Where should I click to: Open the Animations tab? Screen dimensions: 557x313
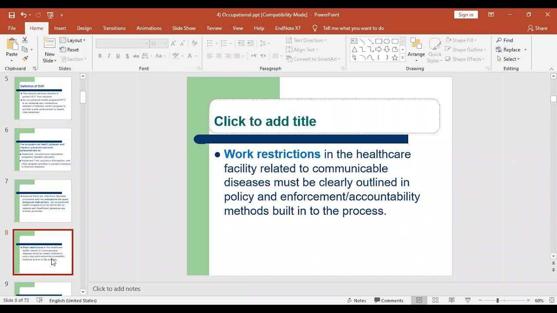coord(149,28)
